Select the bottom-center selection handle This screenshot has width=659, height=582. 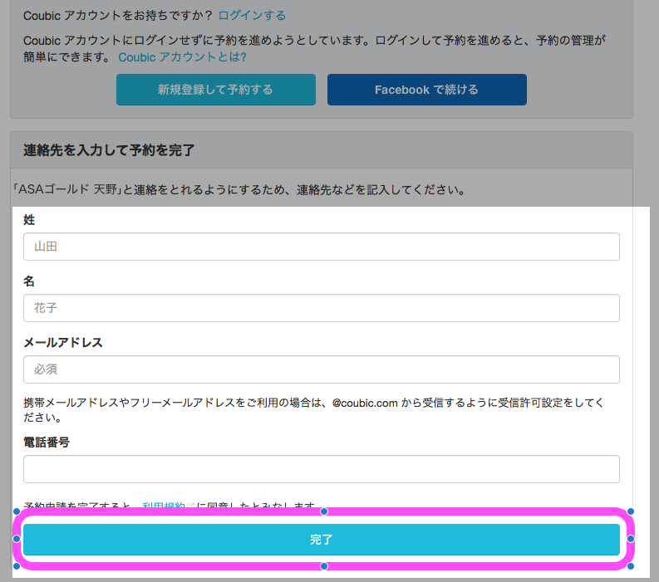click(323, 566)
